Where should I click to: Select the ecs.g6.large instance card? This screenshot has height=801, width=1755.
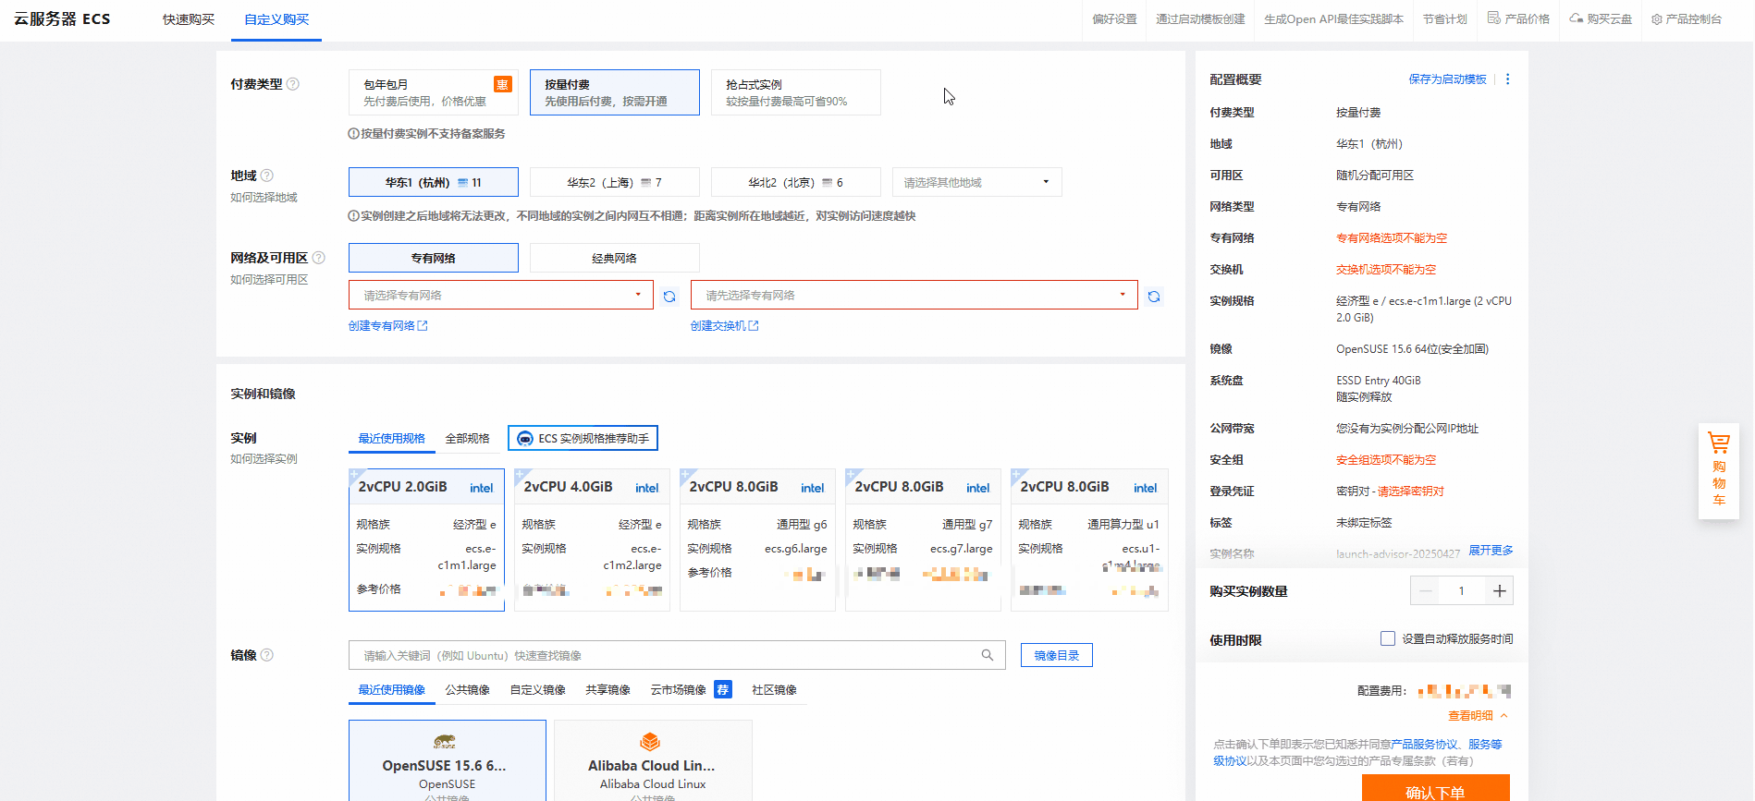757,540
